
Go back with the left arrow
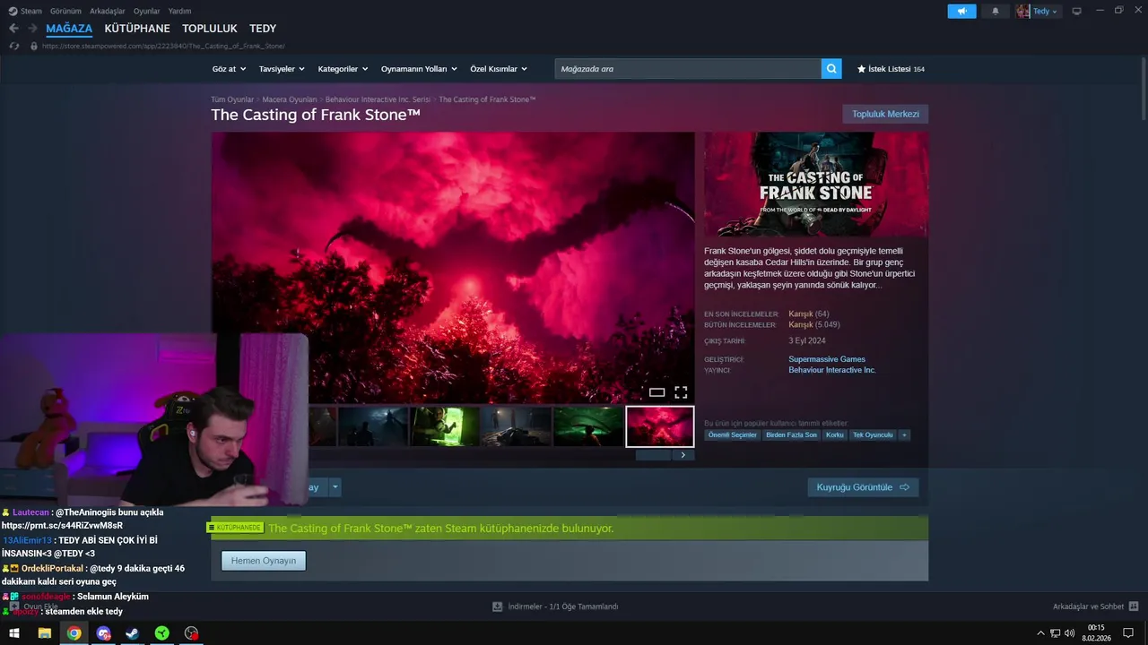13,29
